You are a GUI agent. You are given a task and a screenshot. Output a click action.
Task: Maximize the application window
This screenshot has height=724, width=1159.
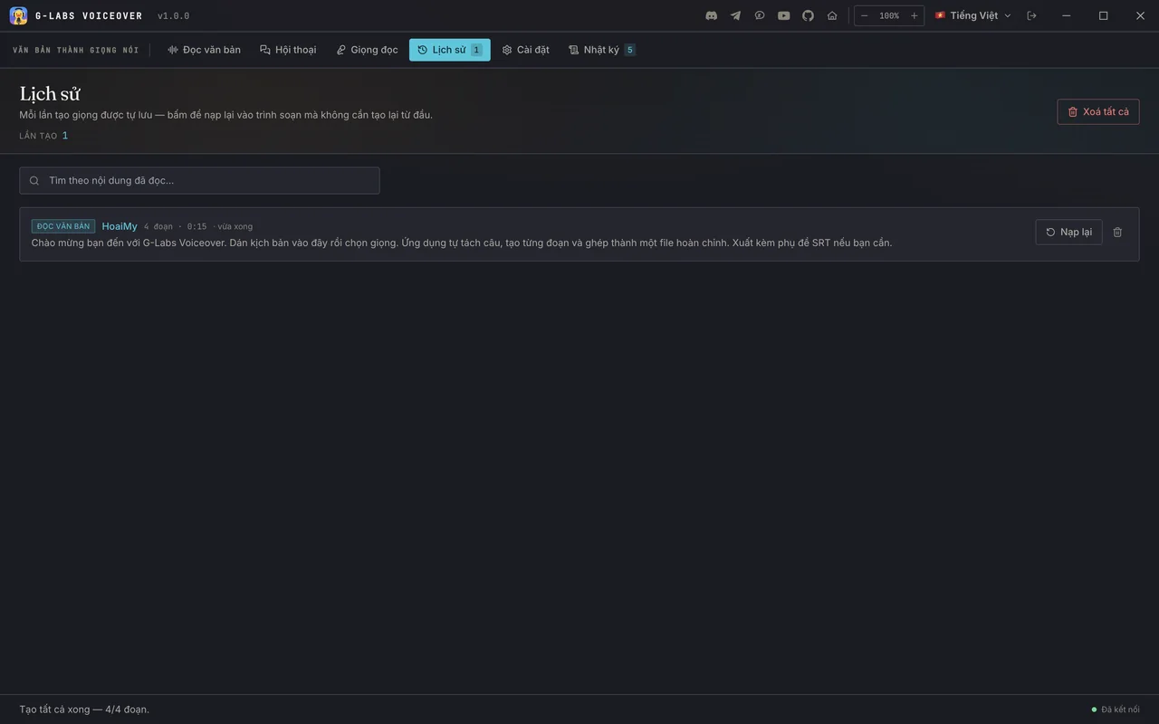pyautogui.click(x=1103, y=15)
